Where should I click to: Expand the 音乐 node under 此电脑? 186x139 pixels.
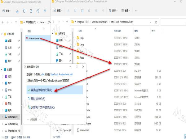3,103
